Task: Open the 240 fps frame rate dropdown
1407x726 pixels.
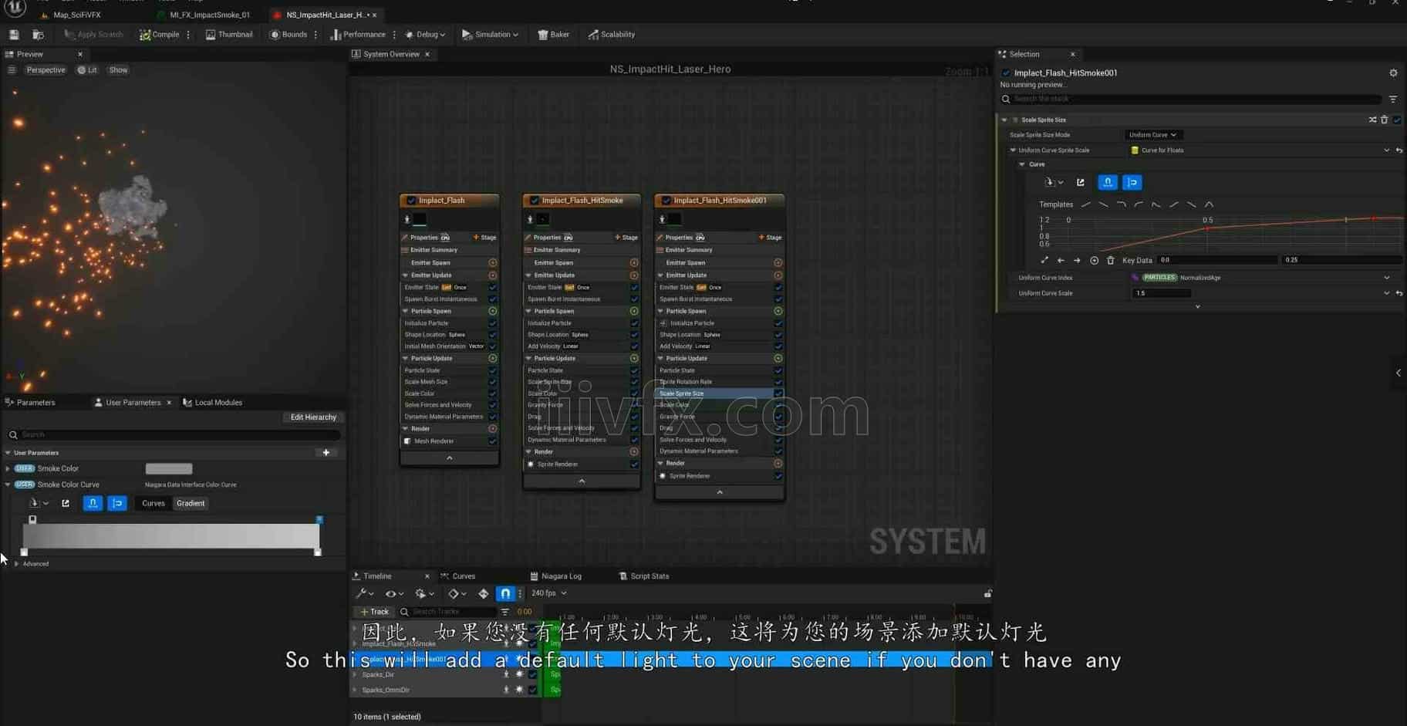Action: pos(549,593)
